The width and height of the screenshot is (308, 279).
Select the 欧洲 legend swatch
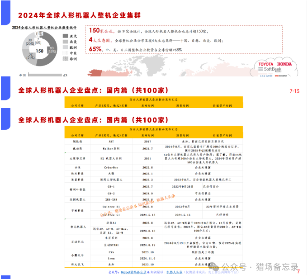point(66,47)
